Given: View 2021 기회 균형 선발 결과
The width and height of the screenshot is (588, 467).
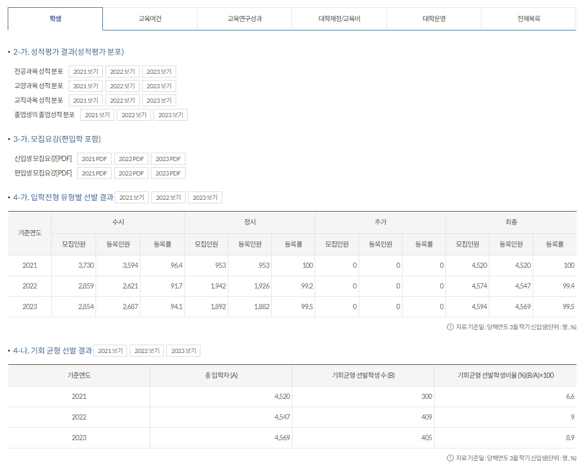Looking at the screenshot, I should point(110,350).
